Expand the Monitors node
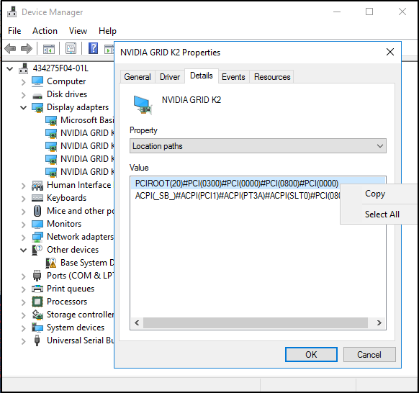Viewport: 419px width, 393px height. coord(24,224)
